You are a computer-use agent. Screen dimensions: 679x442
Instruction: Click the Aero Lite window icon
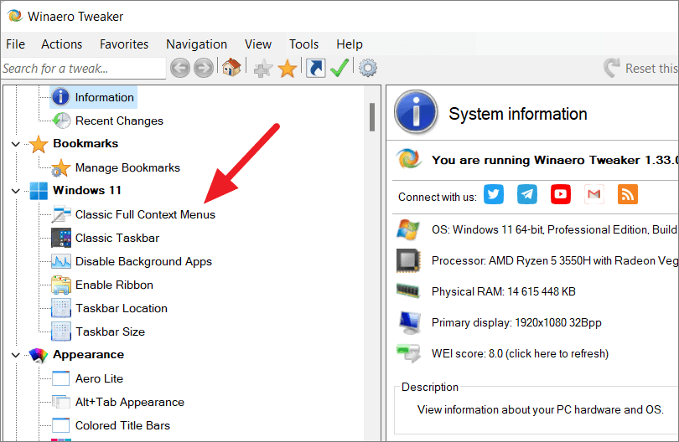tap(60, 378)
